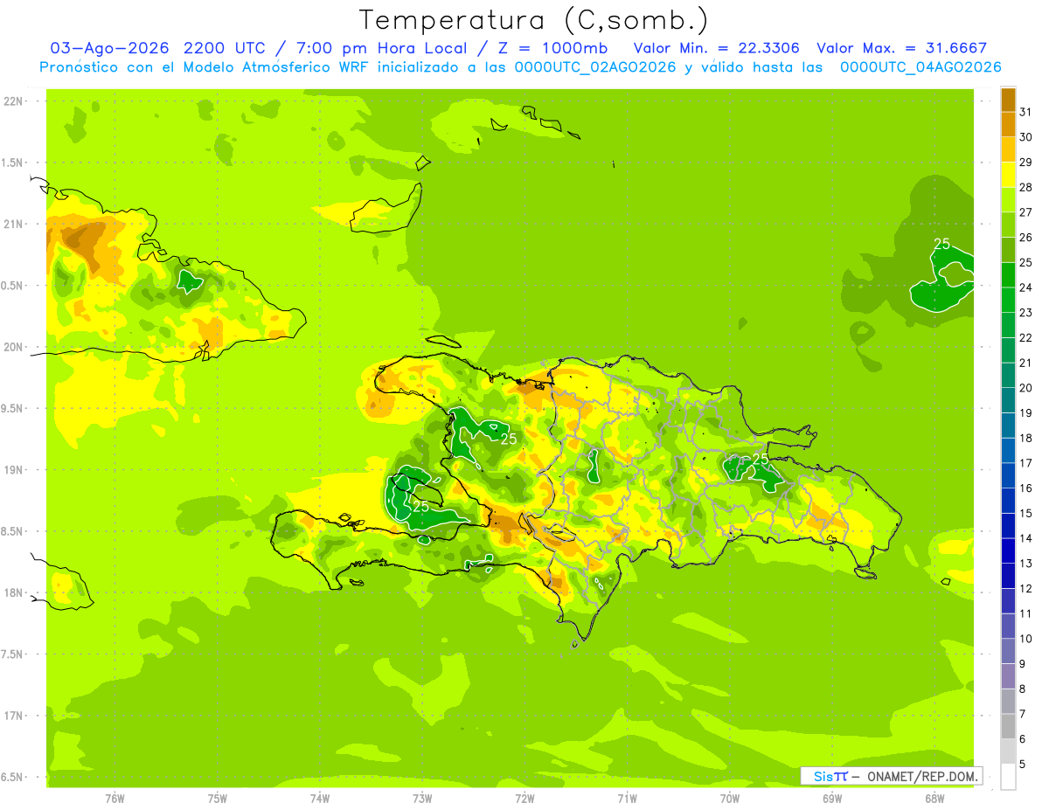Pick the orange legend swatch between 30 and 31

[1008, 123]
